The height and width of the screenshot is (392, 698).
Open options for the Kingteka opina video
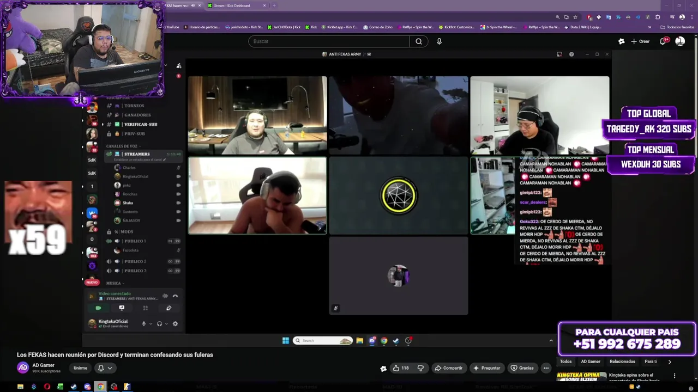pos(675,376)
